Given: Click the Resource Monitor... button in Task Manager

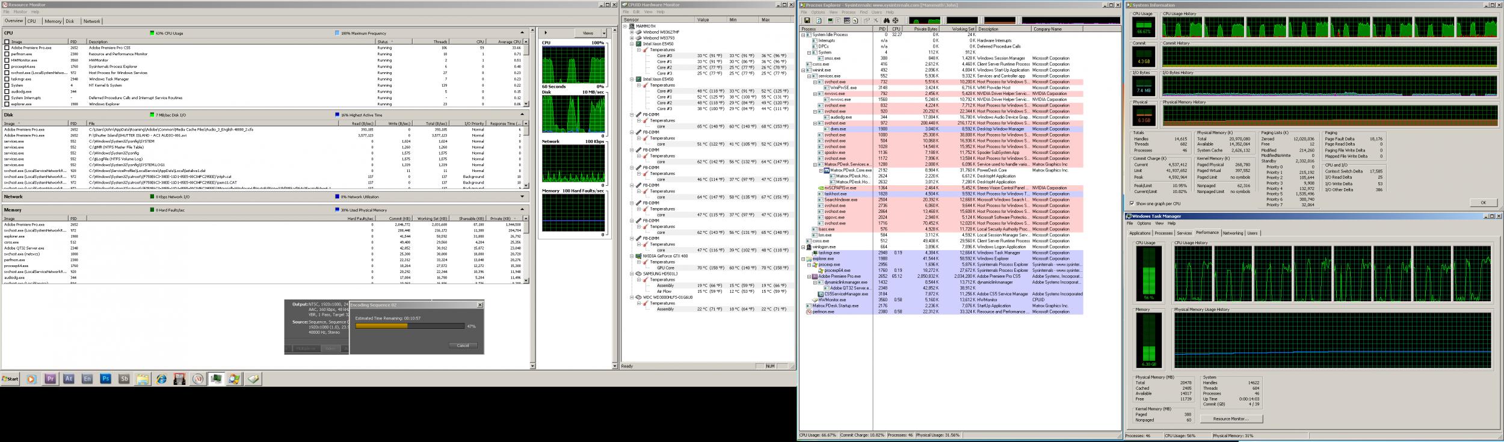Looking at the screenshot, I should click(x=1231, y=419).
